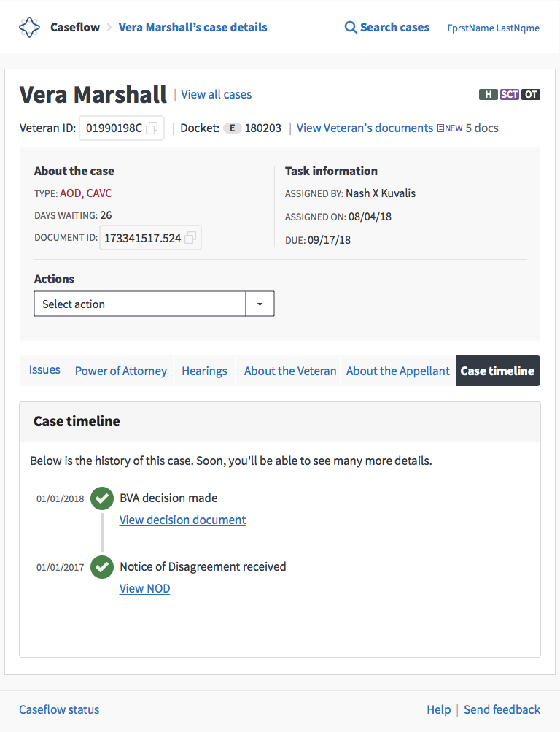The width and height of the screenshot is (560, 732).
Task: Click Send feedback in the footer
Action: tap(502, 709)
